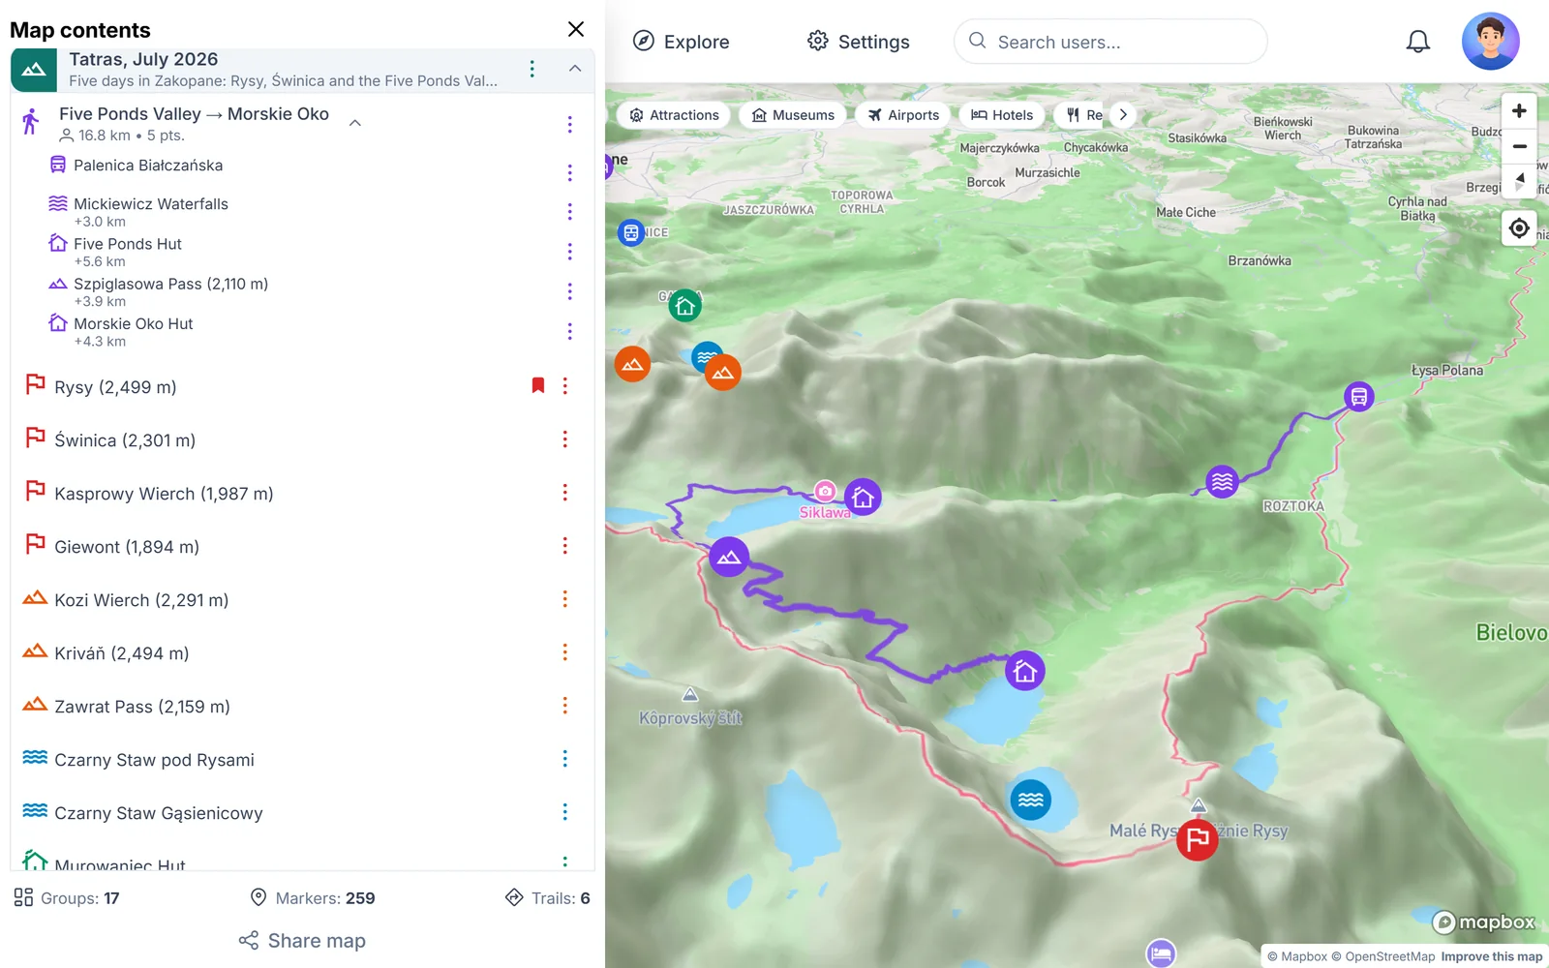The image size is (1549, 968).
Task: Collapse the Tatras, July 2026 group
Action: (575, 69)
